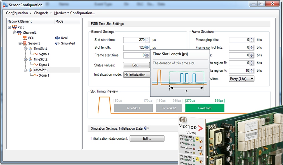Viewport: 283px width, 165px height.
Task: Click Edit for Initialization data content
Action: 147,139
